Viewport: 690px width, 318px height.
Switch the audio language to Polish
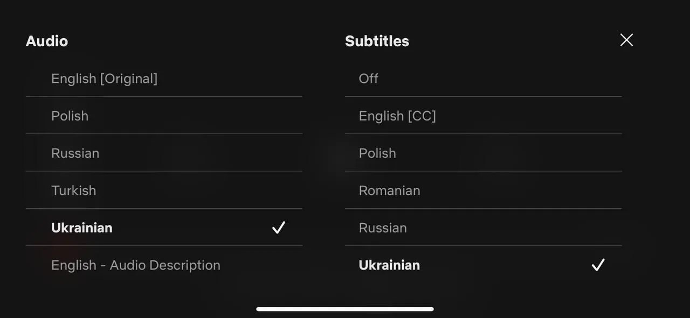pyautogui.click(x=70, y=115)
